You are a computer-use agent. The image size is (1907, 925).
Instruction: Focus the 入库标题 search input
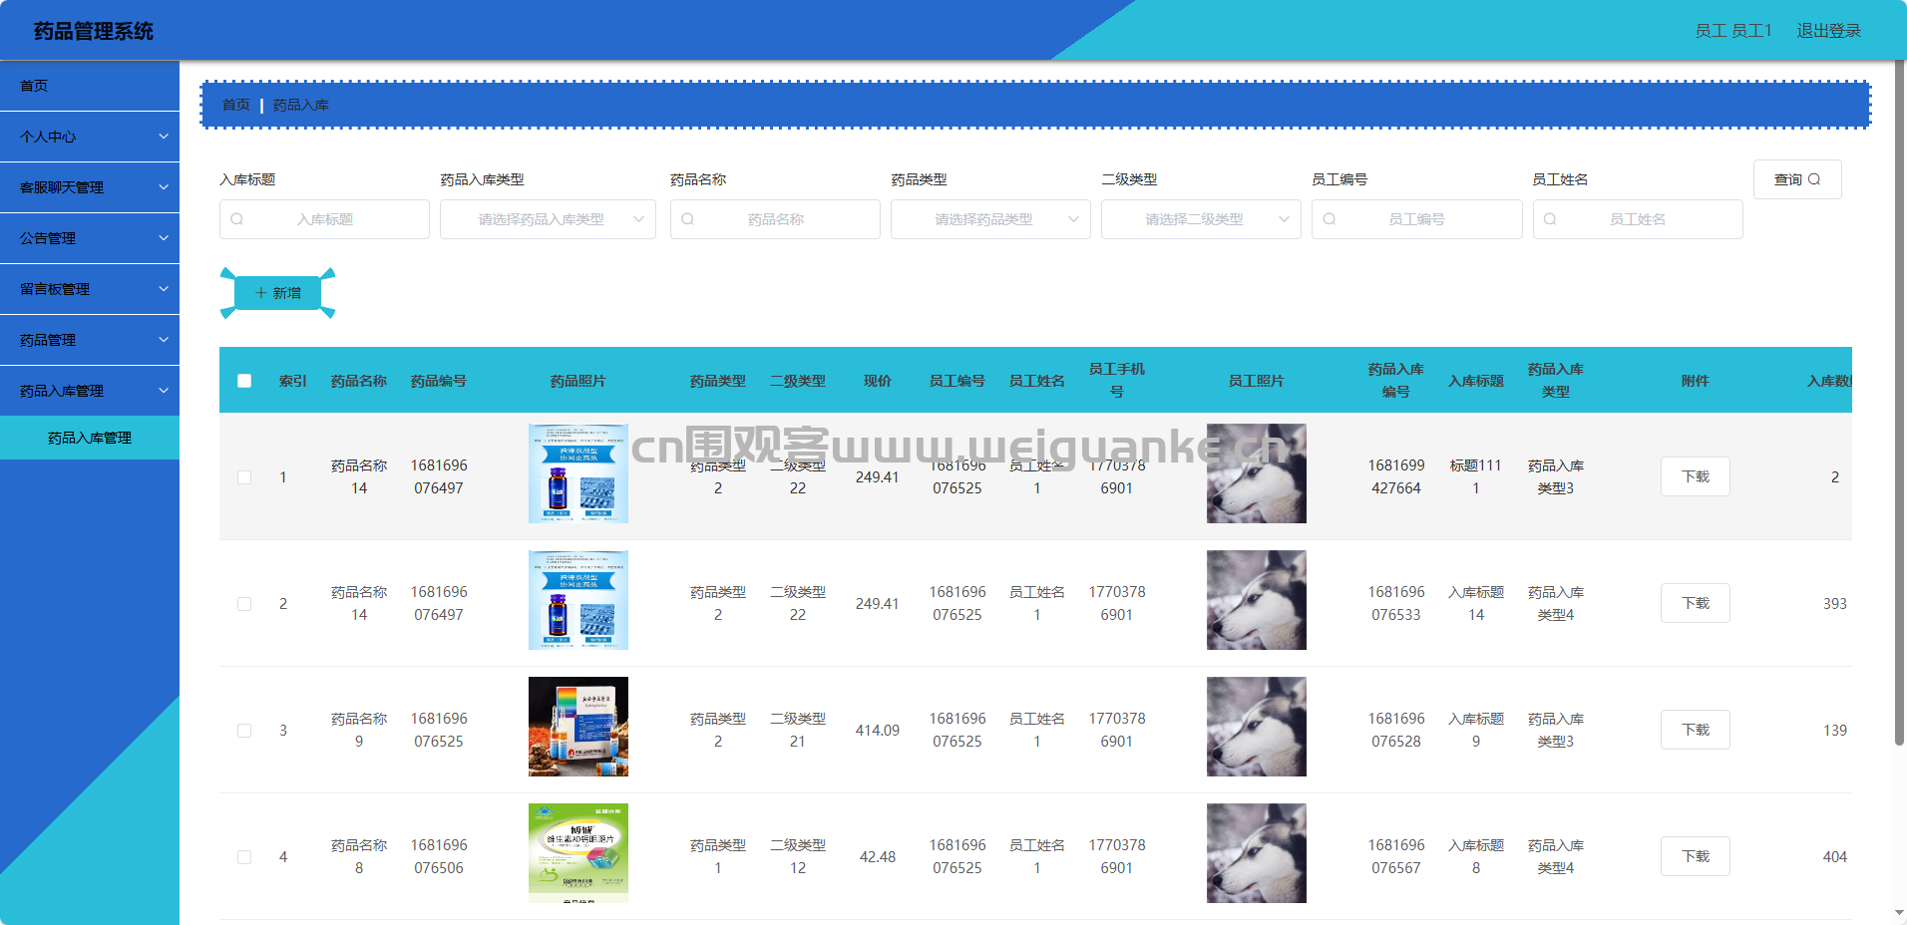[x=324, y=219]
